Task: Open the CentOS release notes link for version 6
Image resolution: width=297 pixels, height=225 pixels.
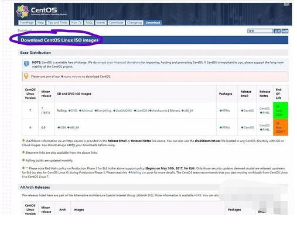Action: click(265, 126)
